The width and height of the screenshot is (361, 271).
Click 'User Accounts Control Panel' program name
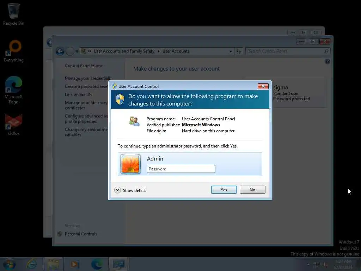point(208,119)
